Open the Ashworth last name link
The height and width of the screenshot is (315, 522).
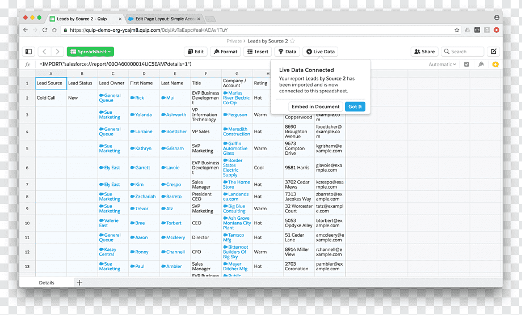pos(174,114)
